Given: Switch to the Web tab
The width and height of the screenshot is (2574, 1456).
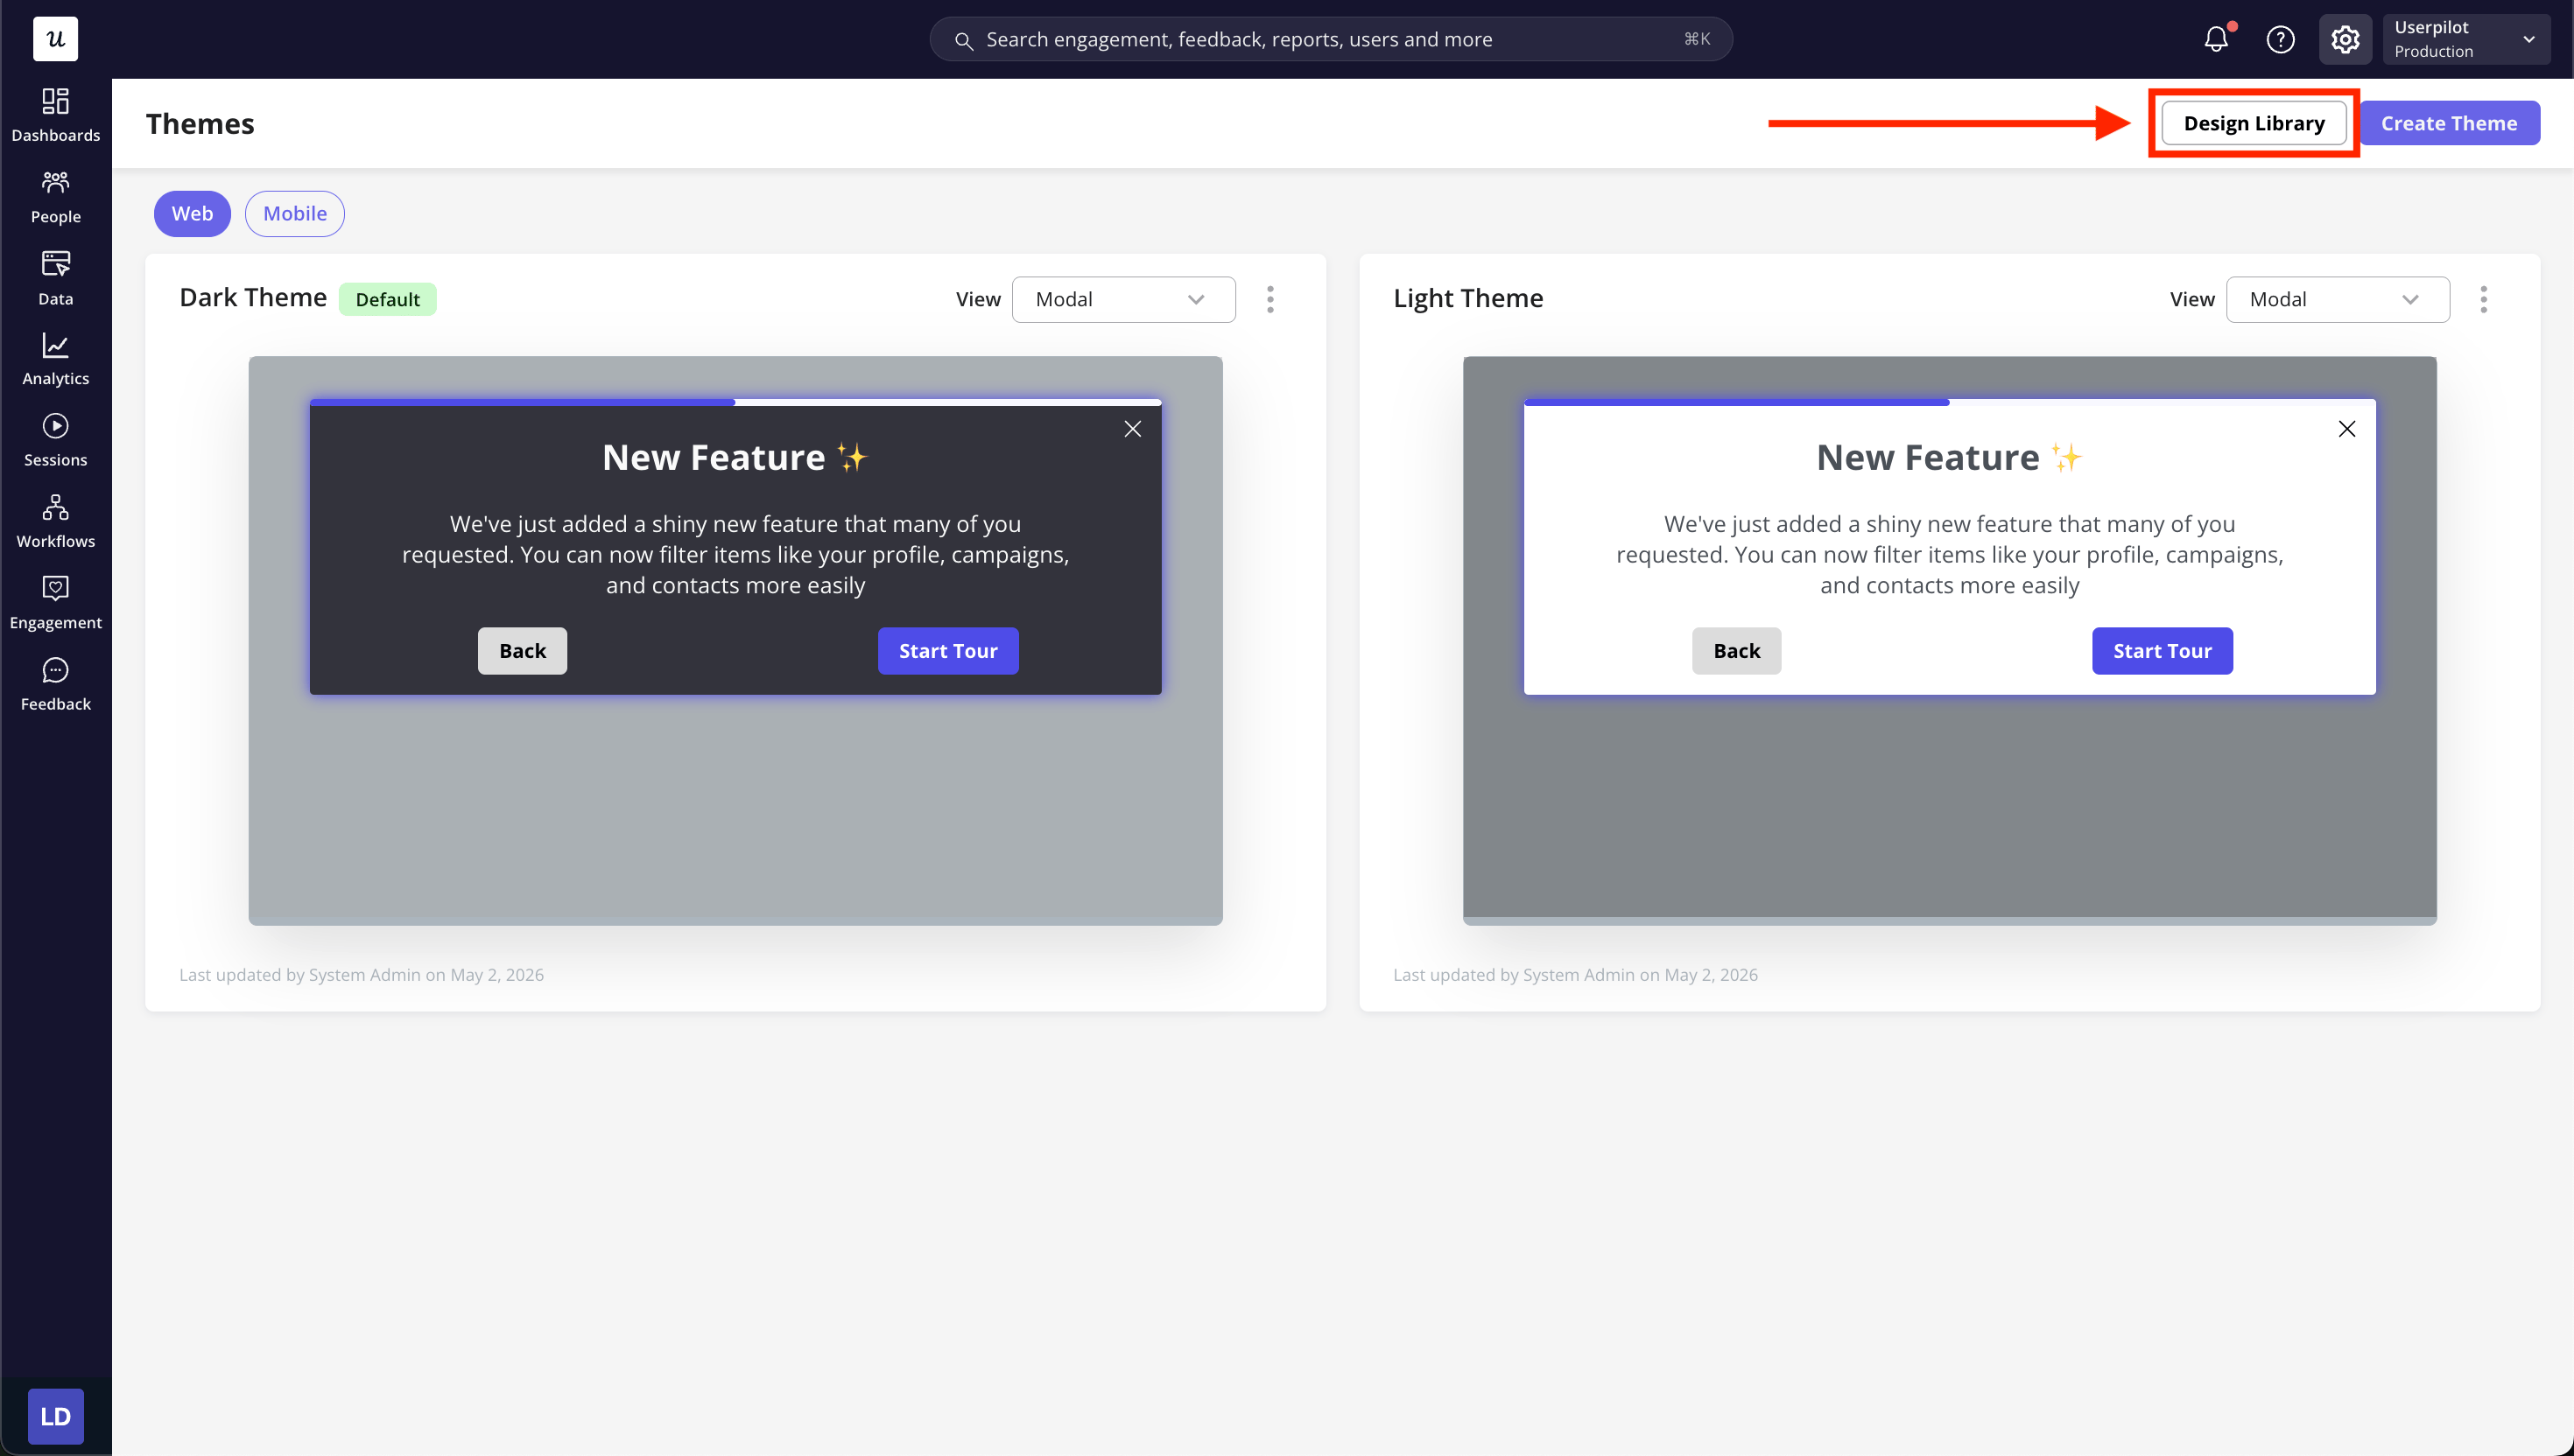Looking at the screenshot, I should pos(192,213).
